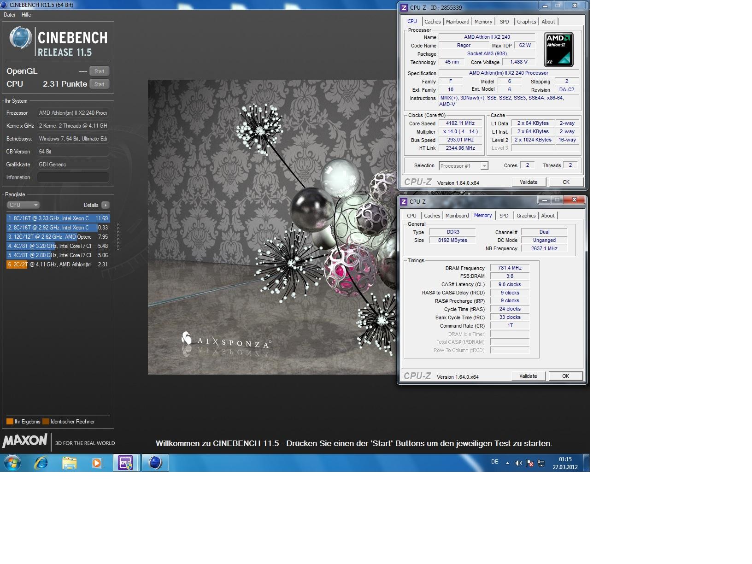Click the orange Ihr Ergebnis legend swatch

(x=10, y=421)
